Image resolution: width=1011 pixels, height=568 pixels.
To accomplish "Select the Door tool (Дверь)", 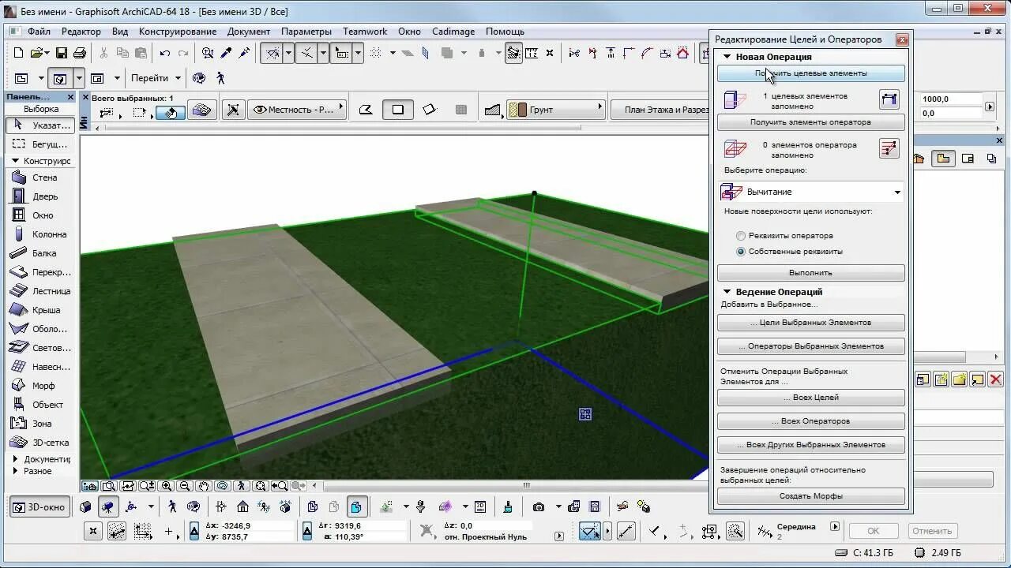I will (x=41, y=196).
